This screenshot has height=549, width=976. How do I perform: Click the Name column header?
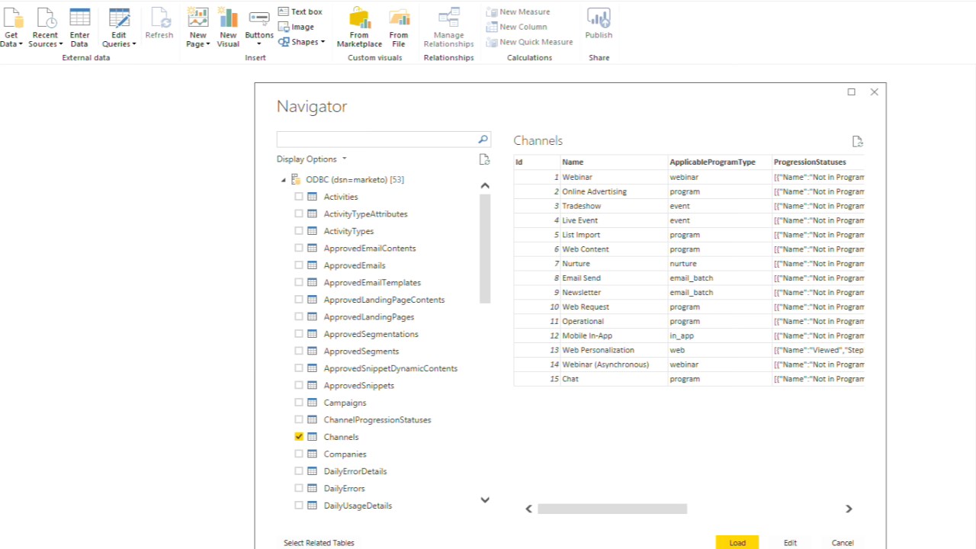[x=614, y=162]
